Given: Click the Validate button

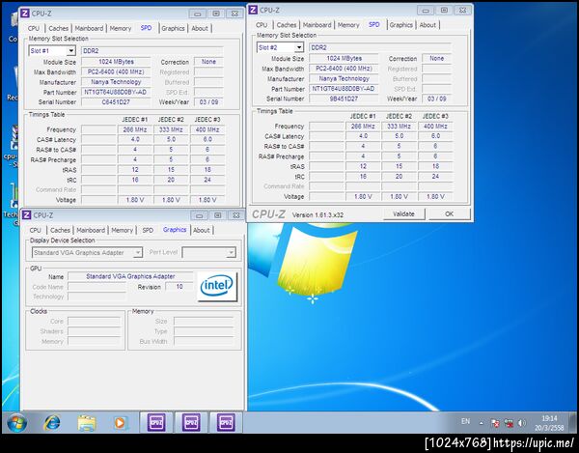Looking at the screenshot, I should pos(404,213).
